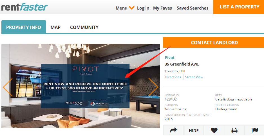The height and width of the screenshot is (139, 264).
Task: Open Street View link
Action: pyautogui.click(x=194, y=77)
